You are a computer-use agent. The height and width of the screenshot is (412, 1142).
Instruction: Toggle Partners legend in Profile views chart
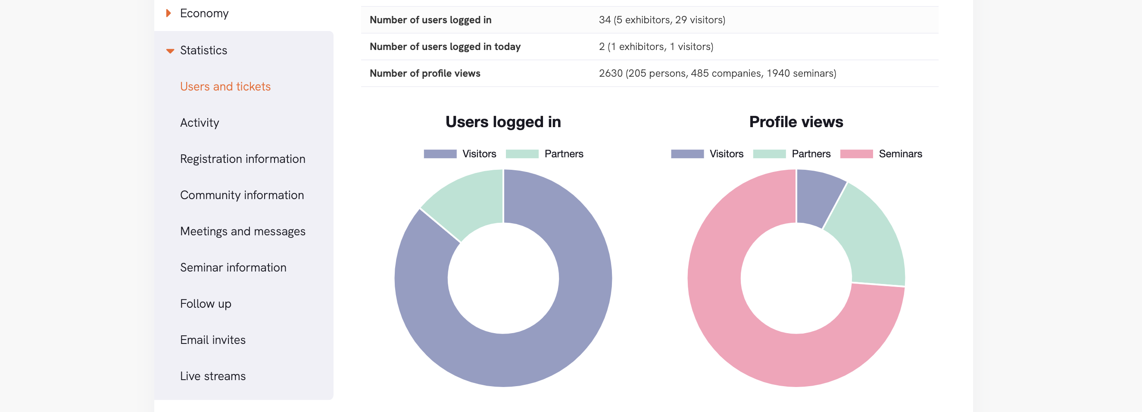tap(791, 154)
